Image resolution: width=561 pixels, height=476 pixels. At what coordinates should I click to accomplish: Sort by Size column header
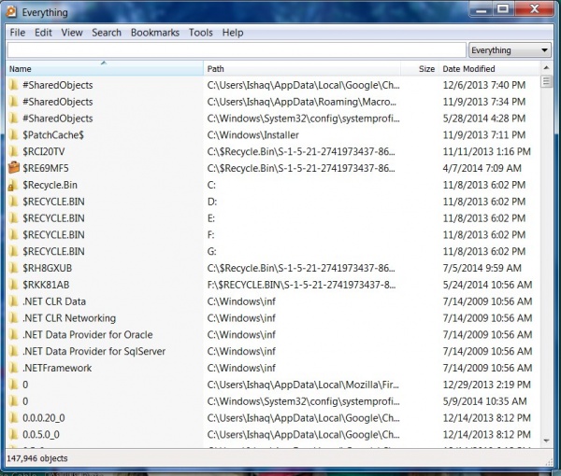click(419, 68)
